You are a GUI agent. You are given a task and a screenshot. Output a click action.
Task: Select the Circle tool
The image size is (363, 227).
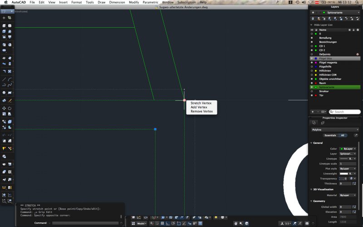click(4, 93)
